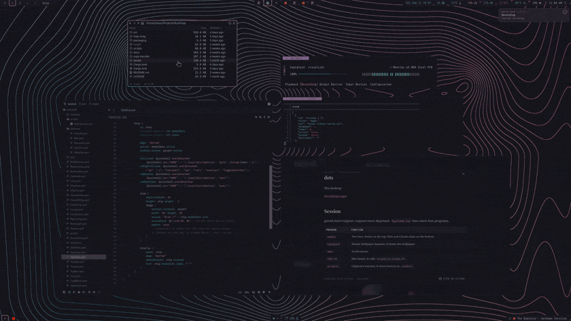571x321 pixels.
Task: Select the src folder row
Action: [182, 33]
